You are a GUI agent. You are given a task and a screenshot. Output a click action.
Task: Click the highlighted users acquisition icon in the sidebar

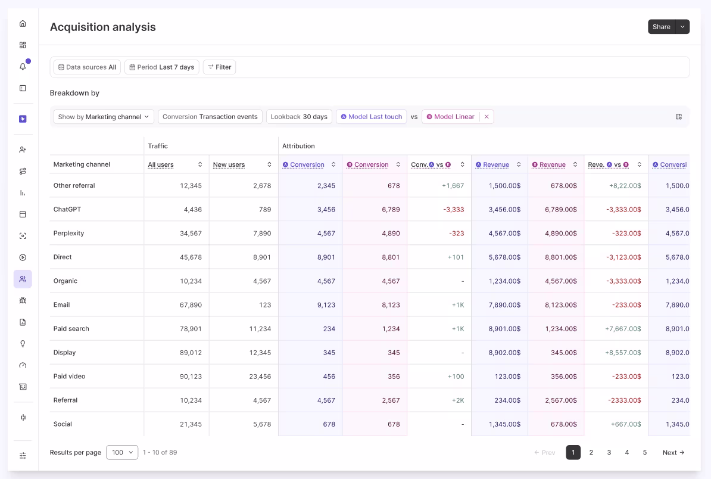(x=23, y=279)
